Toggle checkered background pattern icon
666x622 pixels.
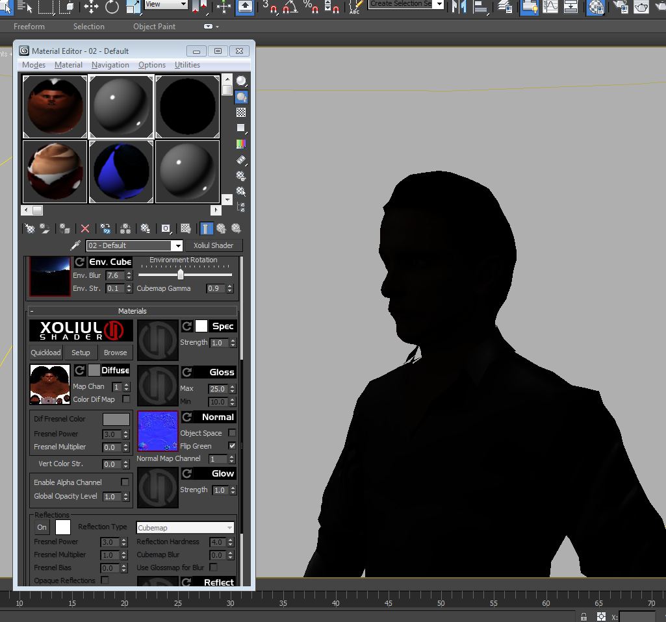point(241,112)
